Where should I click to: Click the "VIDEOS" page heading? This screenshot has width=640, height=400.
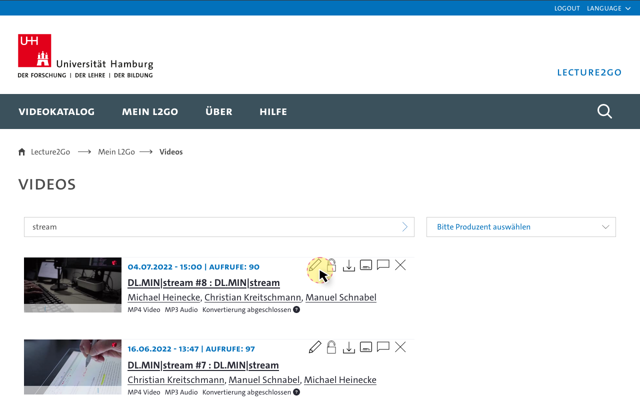click(47, 184)
